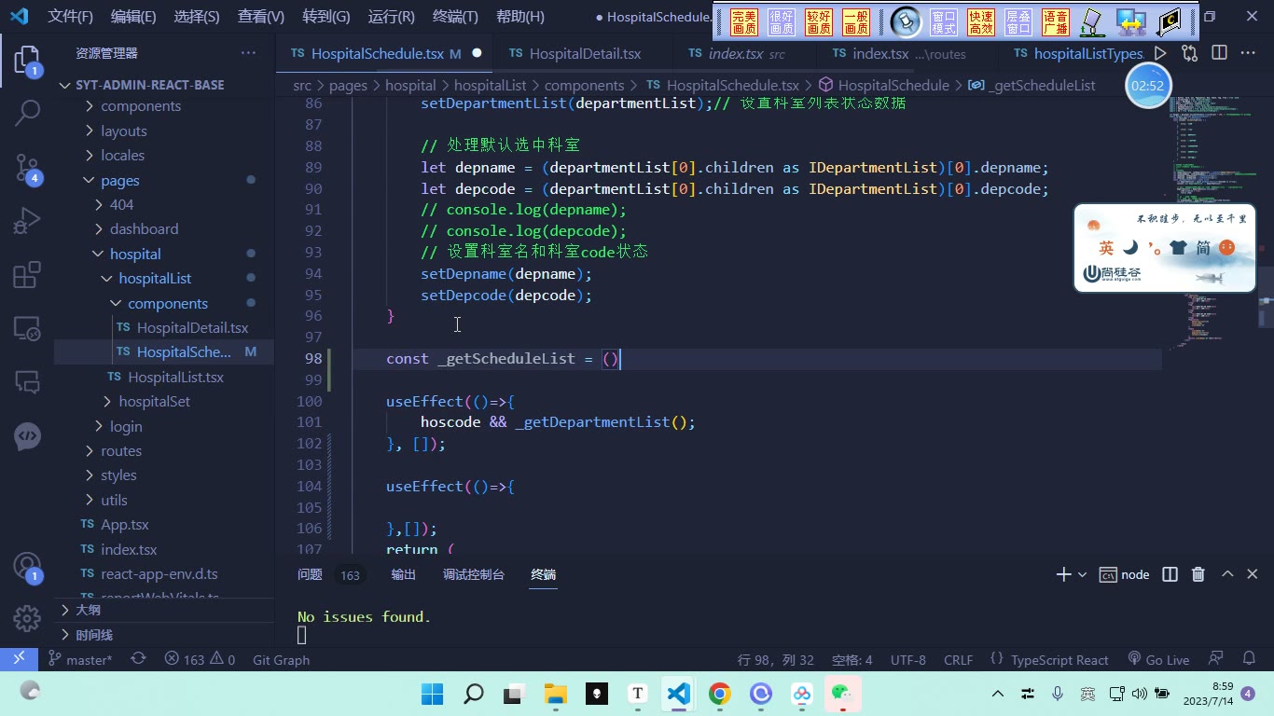Create a new terminal with plus icon
Screen dimensions: 1274x716
point(1063,574)
